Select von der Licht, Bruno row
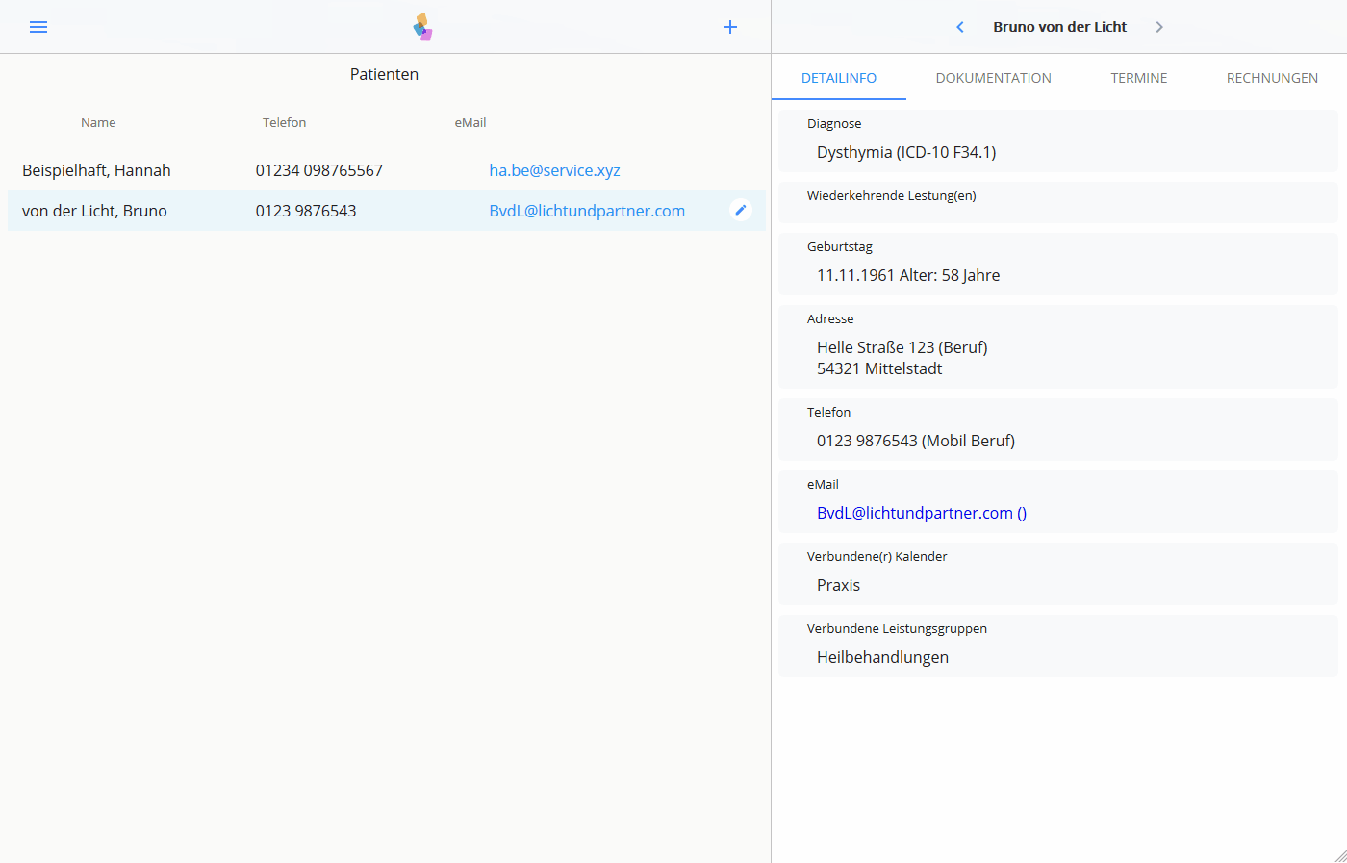The width and height of the screenshot is (1347, 863). pos(94,211)
